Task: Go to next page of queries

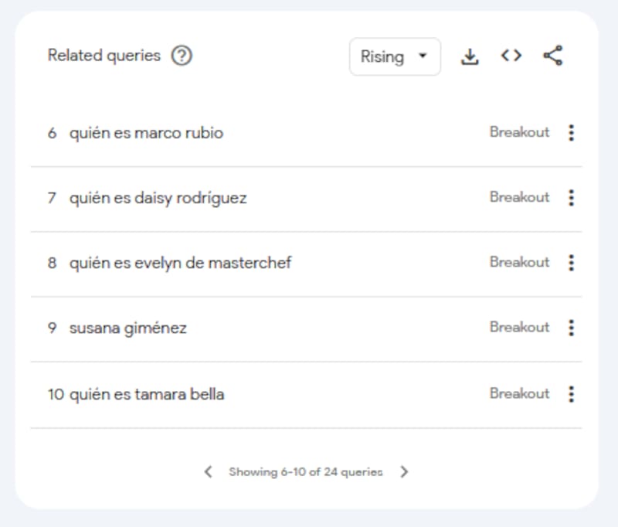Action: (404, 471)
